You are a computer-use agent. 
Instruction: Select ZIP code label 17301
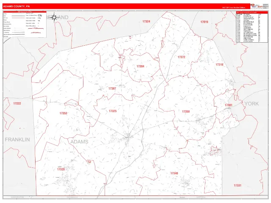coord(229,105)
